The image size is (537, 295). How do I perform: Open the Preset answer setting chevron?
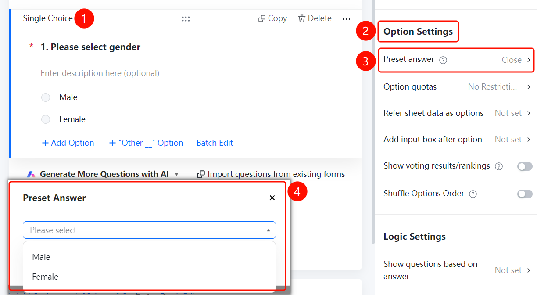(x=529, y=60)
